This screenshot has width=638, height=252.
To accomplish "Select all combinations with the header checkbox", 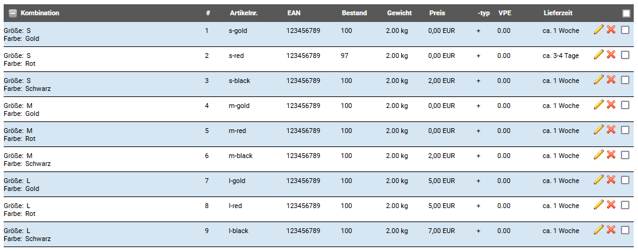I will [x=626, y=13].
